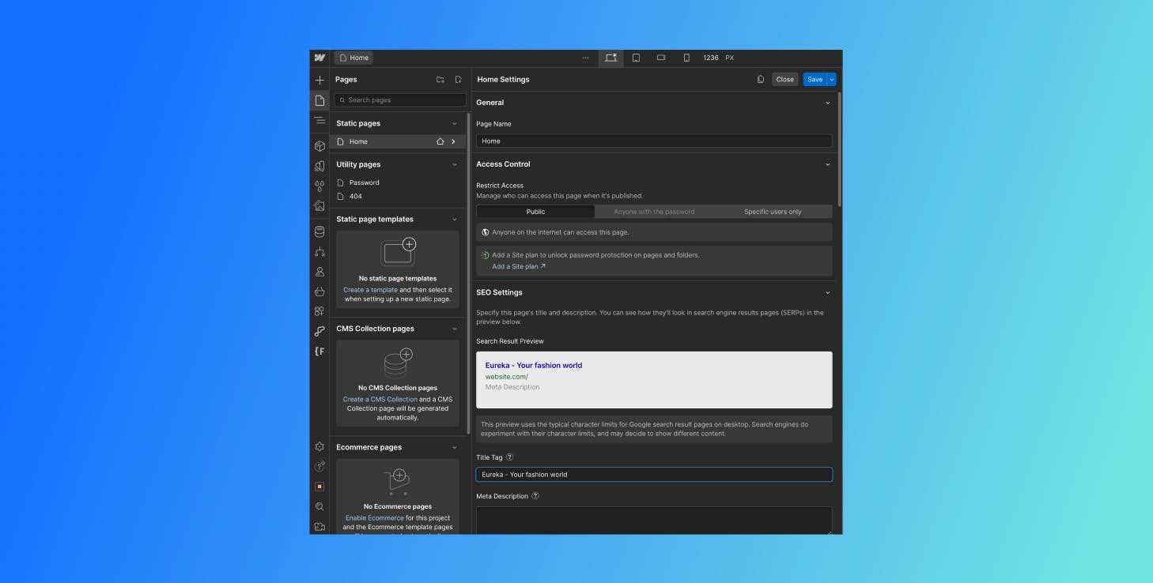Open the Components cube icon
Viewport: 1153px width, 583px height.
(319, 146)
